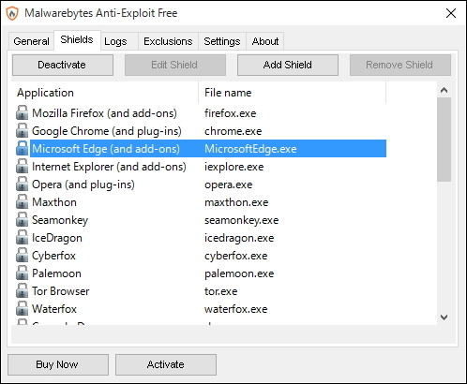
Task: Click the lock icon beside IceDragon
Action: [22, 237]
